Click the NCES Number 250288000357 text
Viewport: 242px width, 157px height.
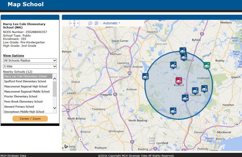pyautogui.click(x=25, y=32)
